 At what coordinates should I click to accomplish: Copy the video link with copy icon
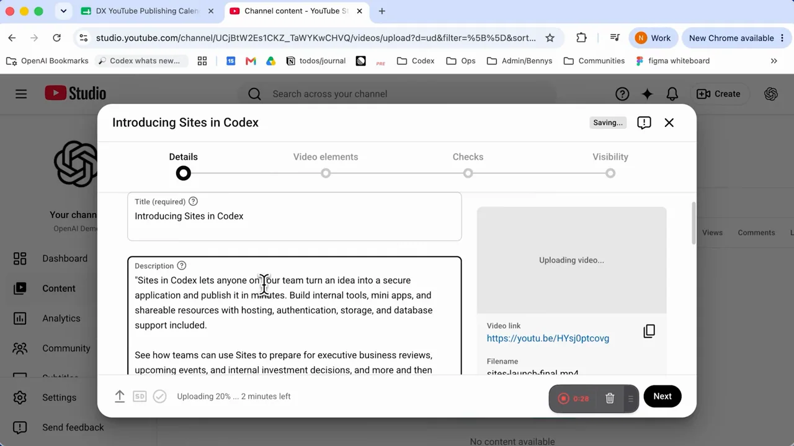coord(649,331)
